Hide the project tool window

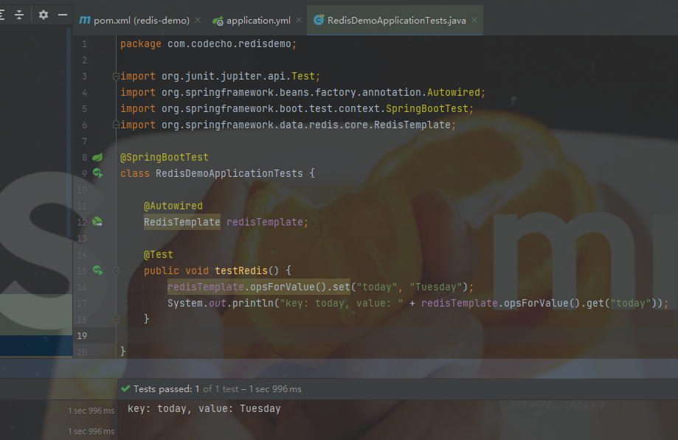(63, 15)
